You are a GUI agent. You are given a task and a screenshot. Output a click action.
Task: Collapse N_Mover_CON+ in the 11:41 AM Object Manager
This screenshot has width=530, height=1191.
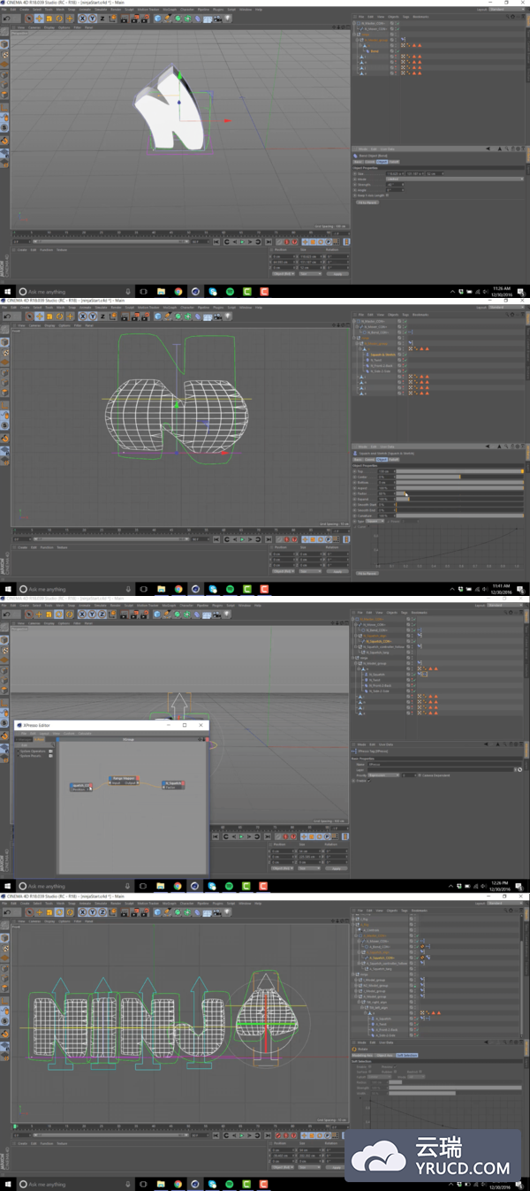point(357,327)
